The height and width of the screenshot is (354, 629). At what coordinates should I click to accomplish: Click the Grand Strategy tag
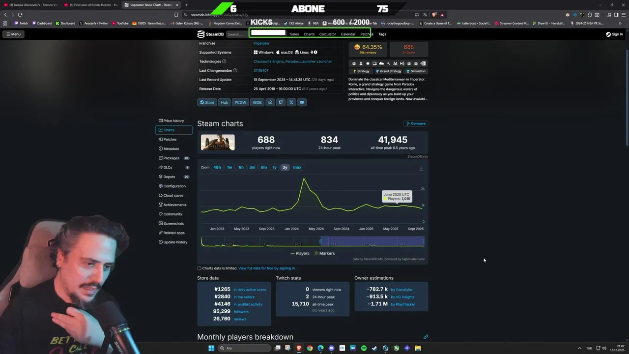[x=388, y=71]
